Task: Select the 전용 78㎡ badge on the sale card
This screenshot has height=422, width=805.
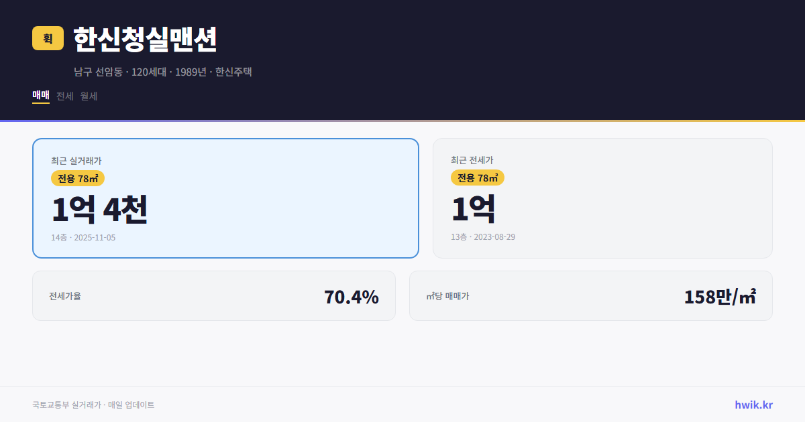Action: (x=76, y=178)
